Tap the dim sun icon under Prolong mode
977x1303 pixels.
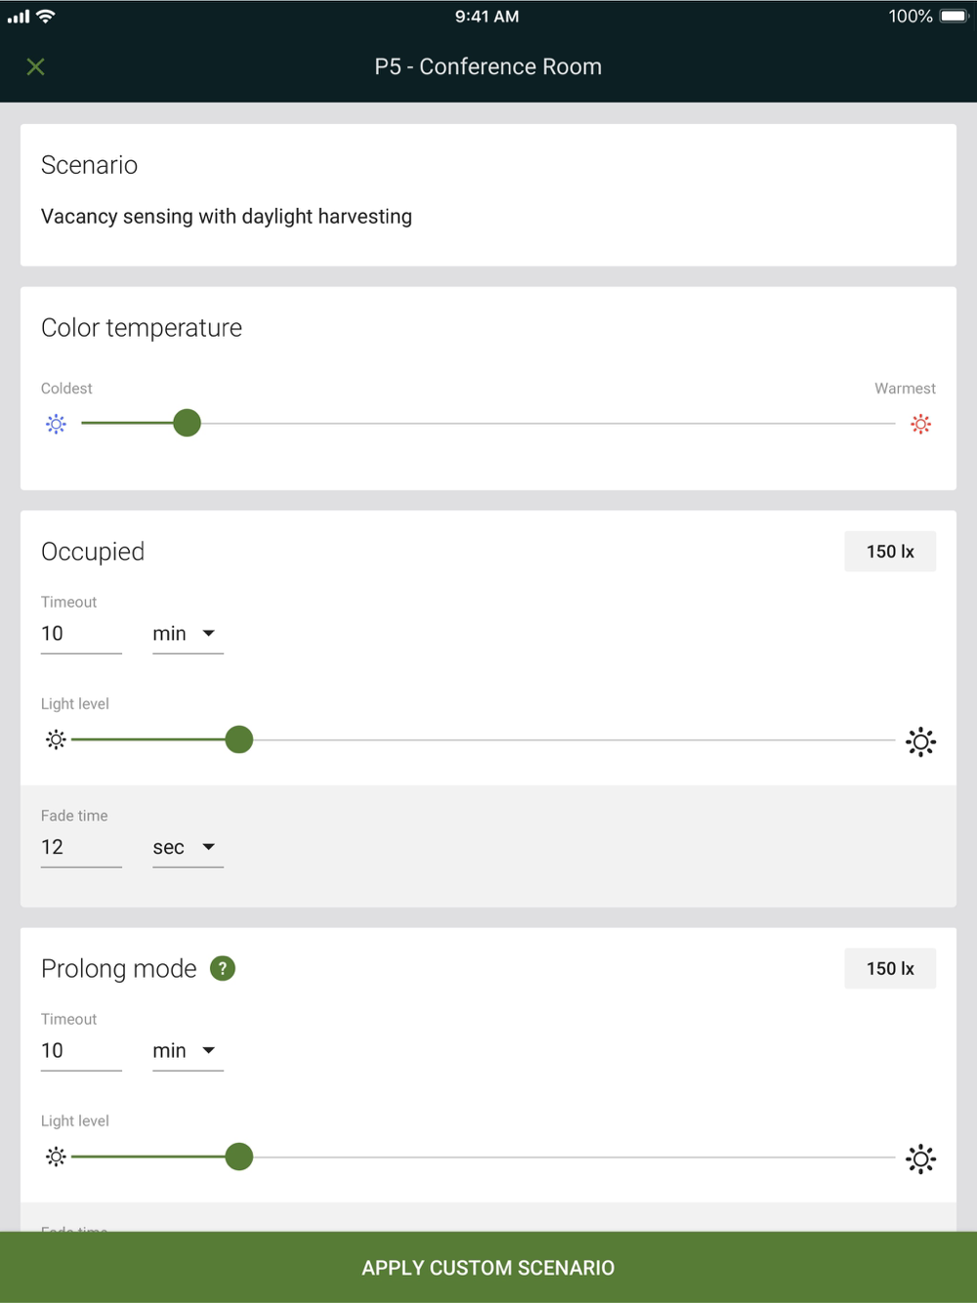56,1157
